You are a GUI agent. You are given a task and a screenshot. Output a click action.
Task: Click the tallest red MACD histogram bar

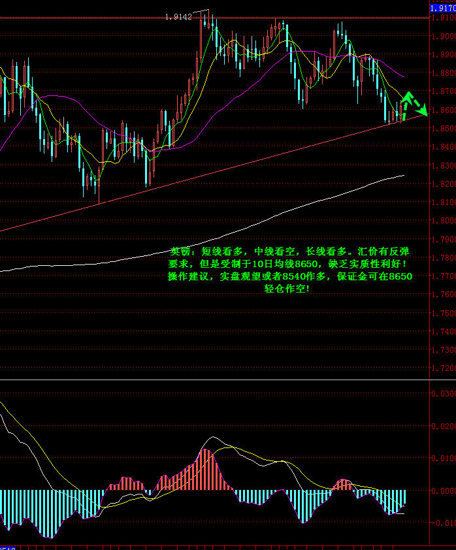click(x=206, y=470)
